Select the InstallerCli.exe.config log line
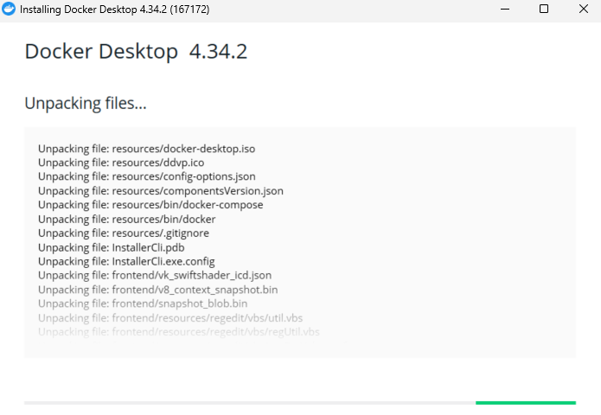 click(126, 261)
